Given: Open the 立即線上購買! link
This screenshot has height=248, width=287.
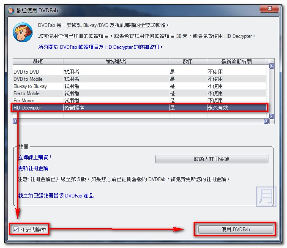Looking at the screenshot, I should [35, 157].
